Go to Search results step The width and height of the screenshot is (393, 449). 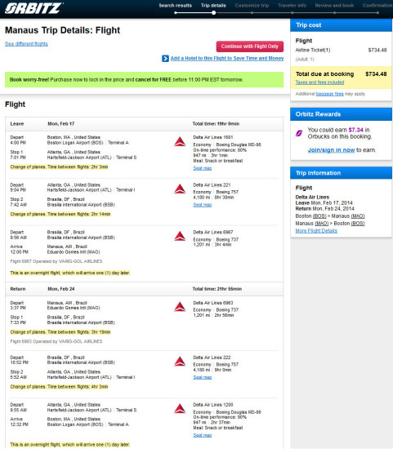pyautogui.click(x=176, y=6)
